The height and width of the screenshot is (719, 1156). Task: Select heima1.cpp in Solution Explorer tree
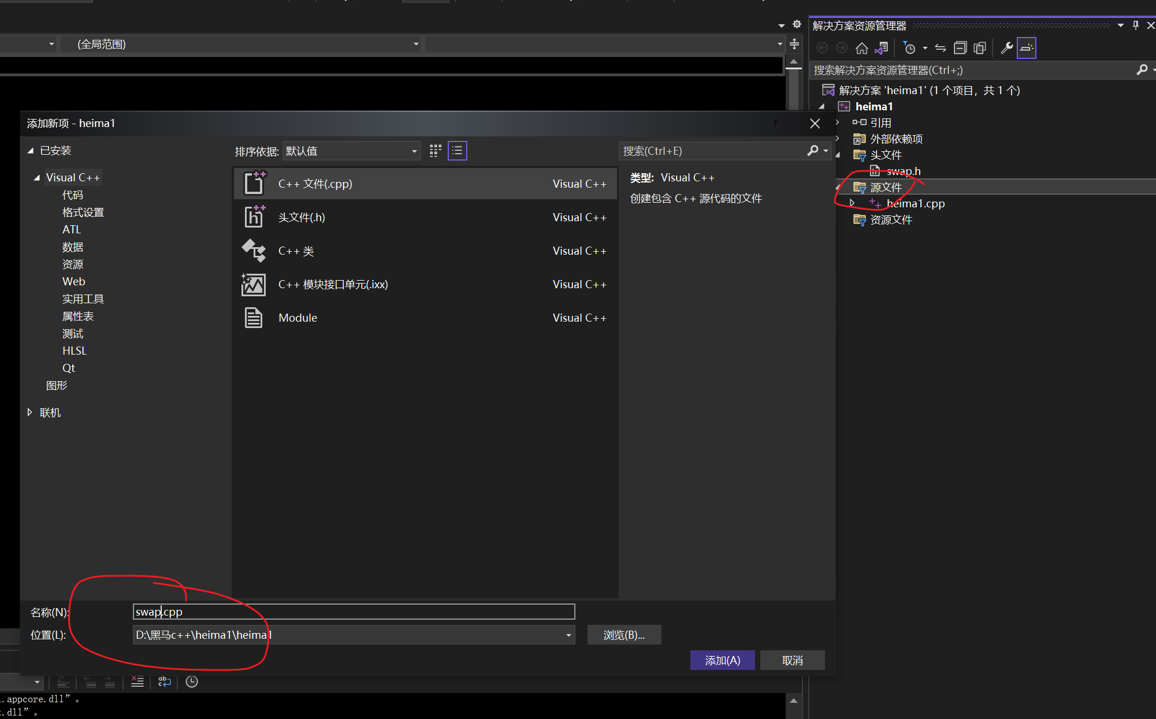[915, 204]
